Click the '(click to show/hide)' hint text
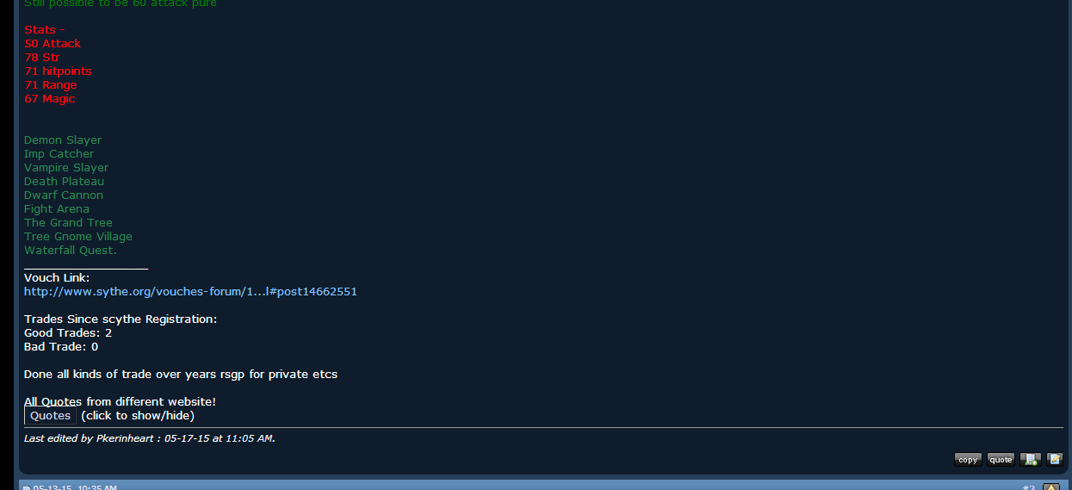Image resolution: width=1072 pixels, height=490 pixels. (138, 416)
